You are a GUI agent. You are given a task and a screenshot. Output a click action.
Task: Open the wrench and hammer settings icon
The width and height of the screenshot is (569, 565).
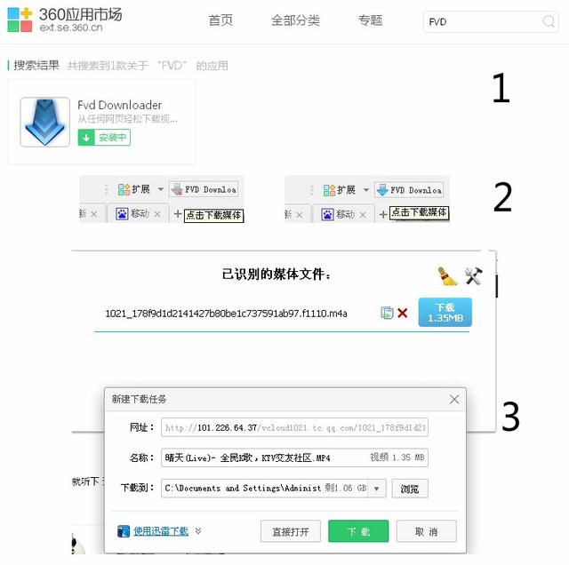(x=474, y=276)
